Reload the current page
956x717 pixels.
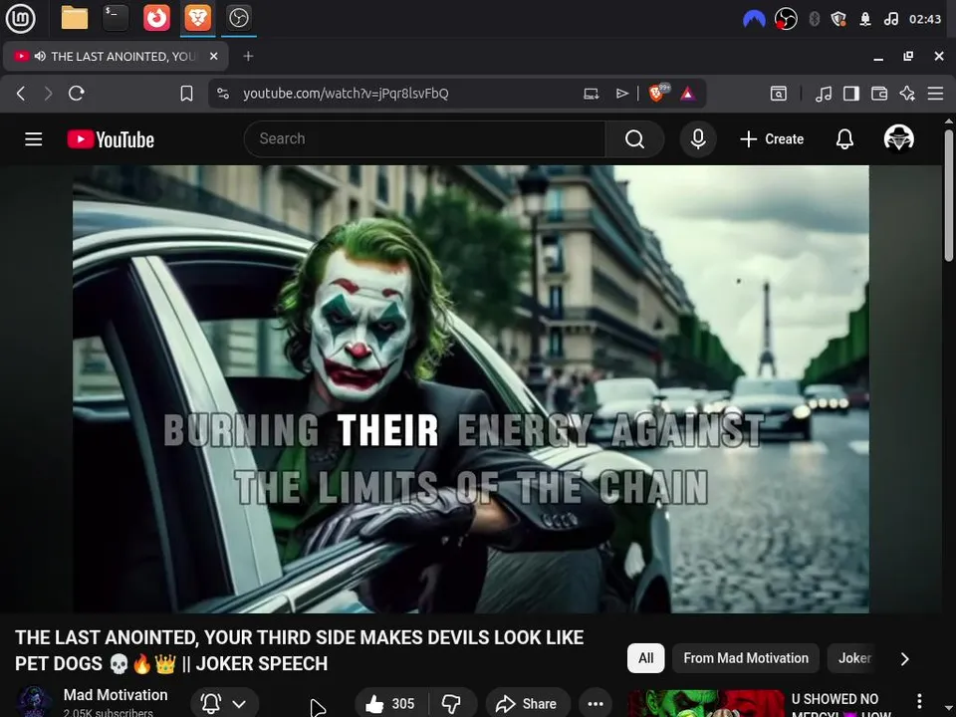(x=77, y=94)
